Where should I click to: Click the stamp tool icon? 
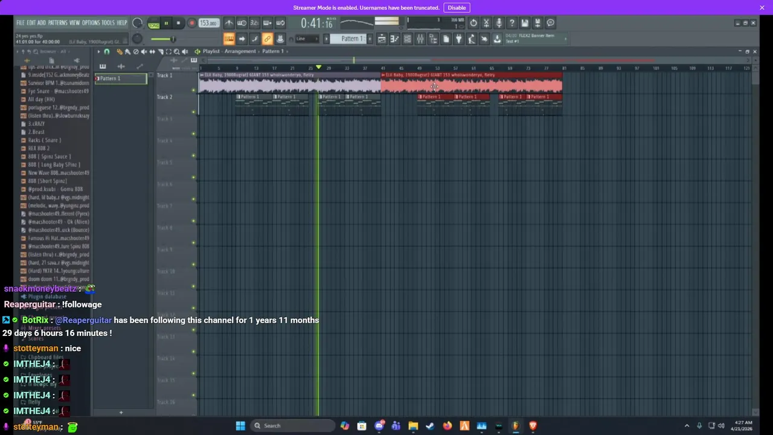click(280, 39)
